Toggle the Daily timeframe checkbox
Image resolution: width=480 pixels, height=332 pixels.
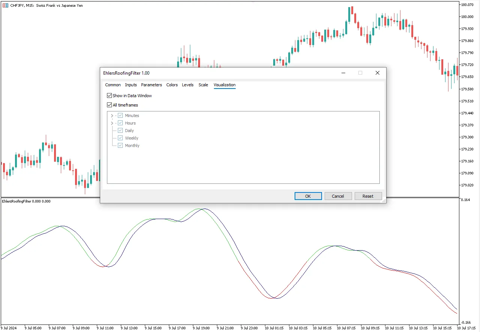[120, 131]
